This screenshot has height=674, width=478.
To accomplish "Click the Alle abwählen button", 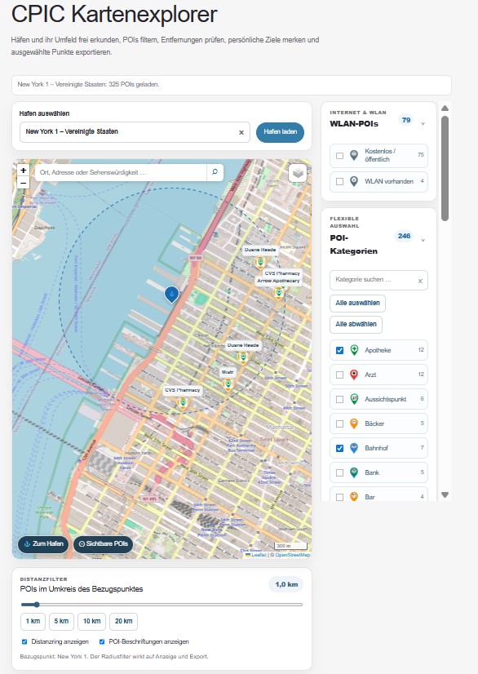I will point(356,324).
